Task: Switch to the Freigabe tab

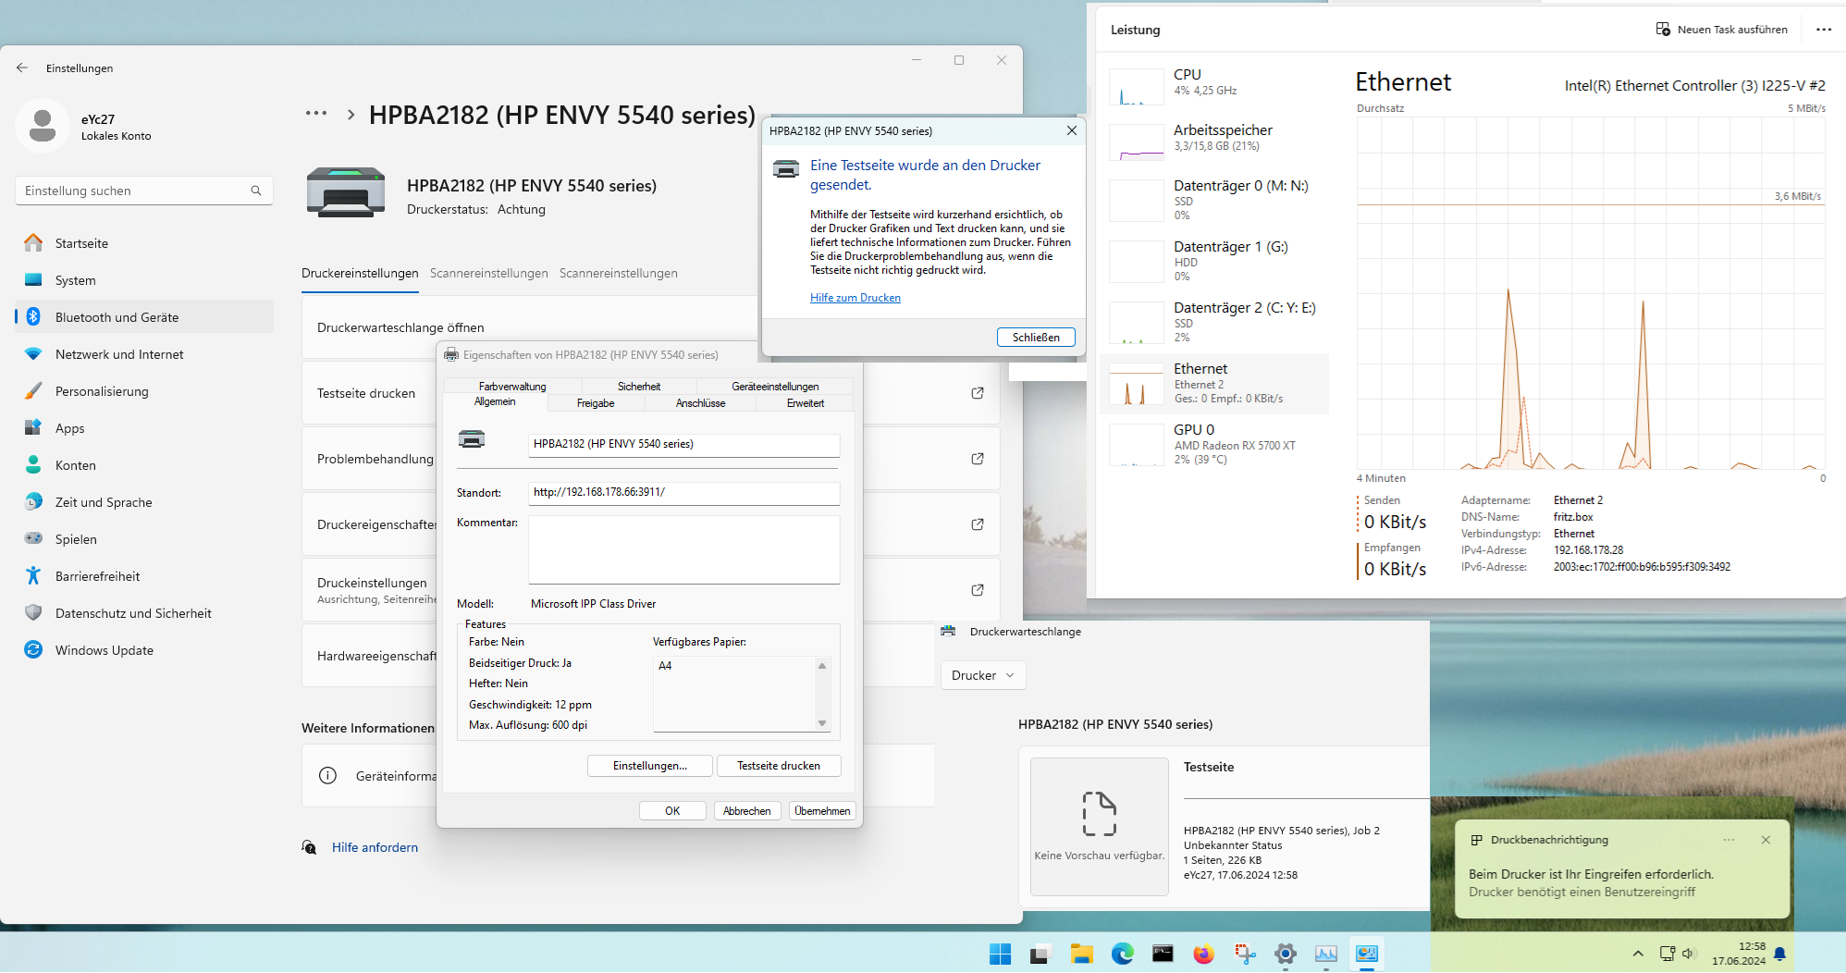Action: pyautogui.click(x=595, y=402)
